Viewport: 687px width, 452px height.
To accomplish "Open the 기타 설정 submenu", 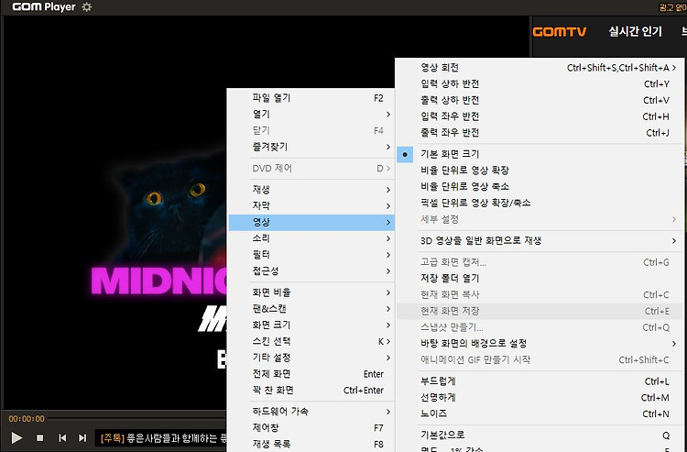I will pos(311,358).
